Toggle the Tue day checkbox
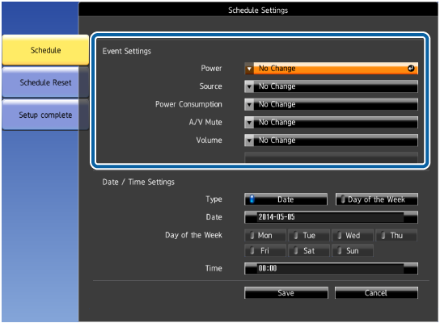 309,235
